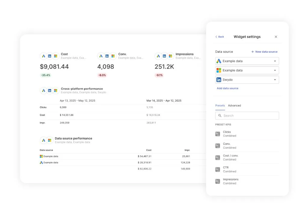Select the CTR Combined preset

coord(247,169)
